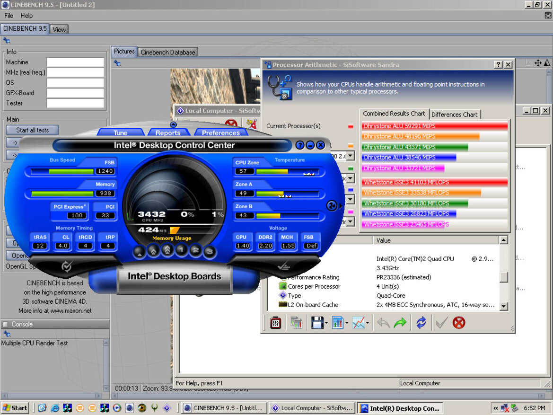Viewport: 553px width, 415px height.
Task: Open the bar chart view icon in Sandra
Action: 339,322
